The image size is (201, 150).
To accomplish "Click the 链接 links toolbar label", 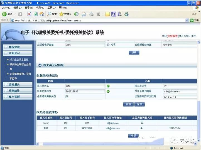I will point(194,14).
